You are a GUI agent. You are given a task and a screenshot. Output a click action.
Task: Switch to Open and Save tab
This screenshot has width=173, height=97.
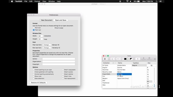(x=61, y=20)
